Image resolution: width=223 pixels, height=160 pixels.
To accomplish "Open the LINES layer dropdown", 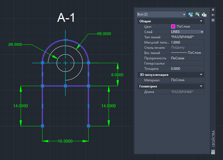I will [x=187, y=32].
